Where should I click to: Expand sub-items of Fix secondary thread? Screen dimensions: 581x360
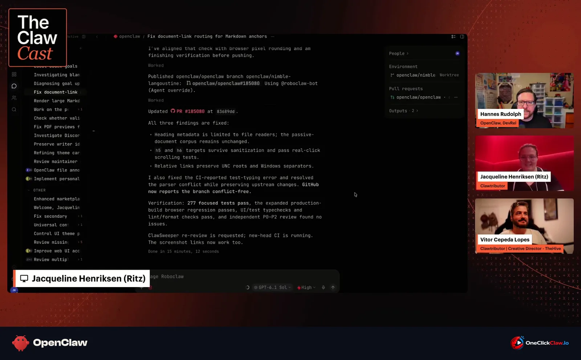tap(81, 216)
